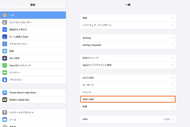Open 情報 settings row

coord(128,18)
